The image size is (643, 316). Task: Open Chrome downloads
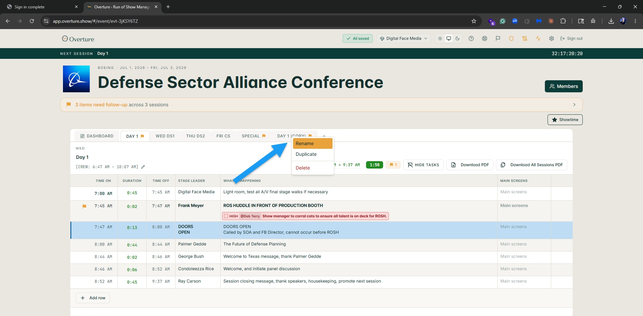pos(611,21)
